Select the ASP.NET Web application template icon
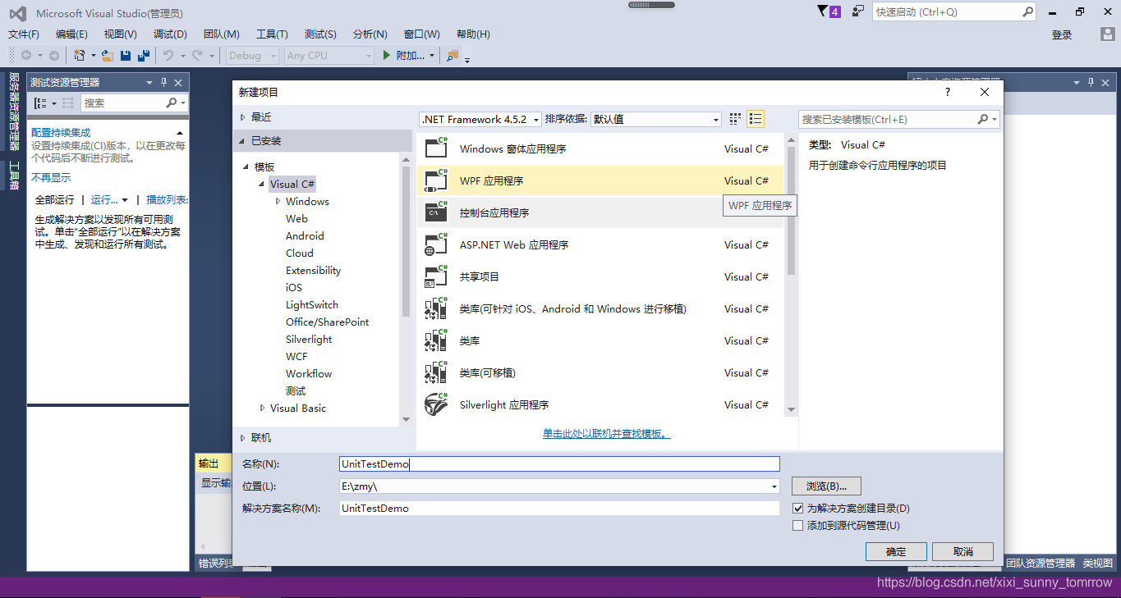This screenshot has height=598, width=1121. (x=436, y=244)
